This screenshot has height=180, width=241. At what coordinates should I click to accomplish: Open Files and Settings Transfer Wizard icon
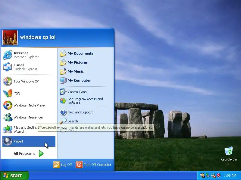[8, 129]
